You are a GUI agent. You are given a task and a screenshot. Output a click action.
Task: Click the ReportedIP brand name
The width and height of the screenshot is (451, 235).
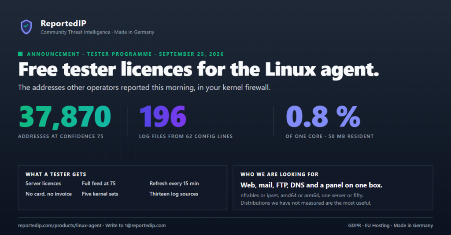pyautogui.click(x=63, y=23)
